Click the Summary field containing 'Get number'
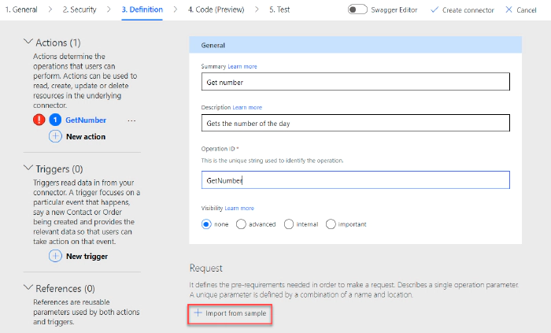 coord(356,82)
